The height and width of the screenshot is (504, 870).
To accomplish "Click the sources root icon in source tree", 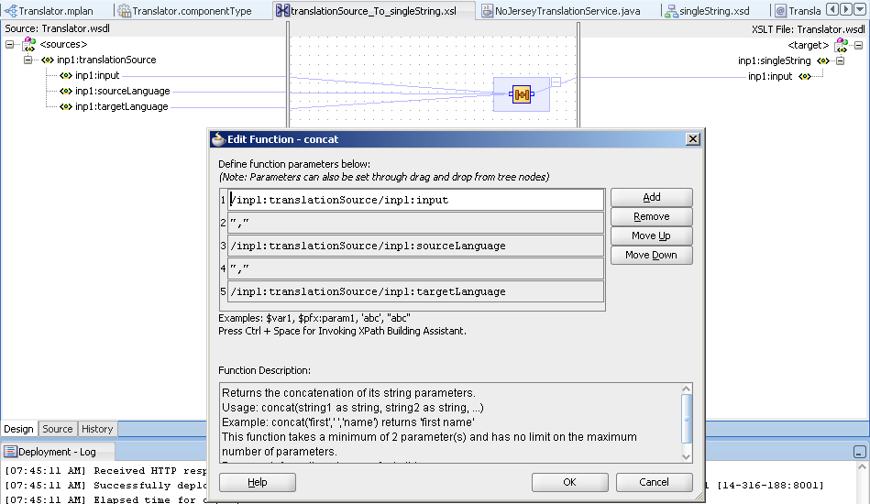I will point(29,44).
